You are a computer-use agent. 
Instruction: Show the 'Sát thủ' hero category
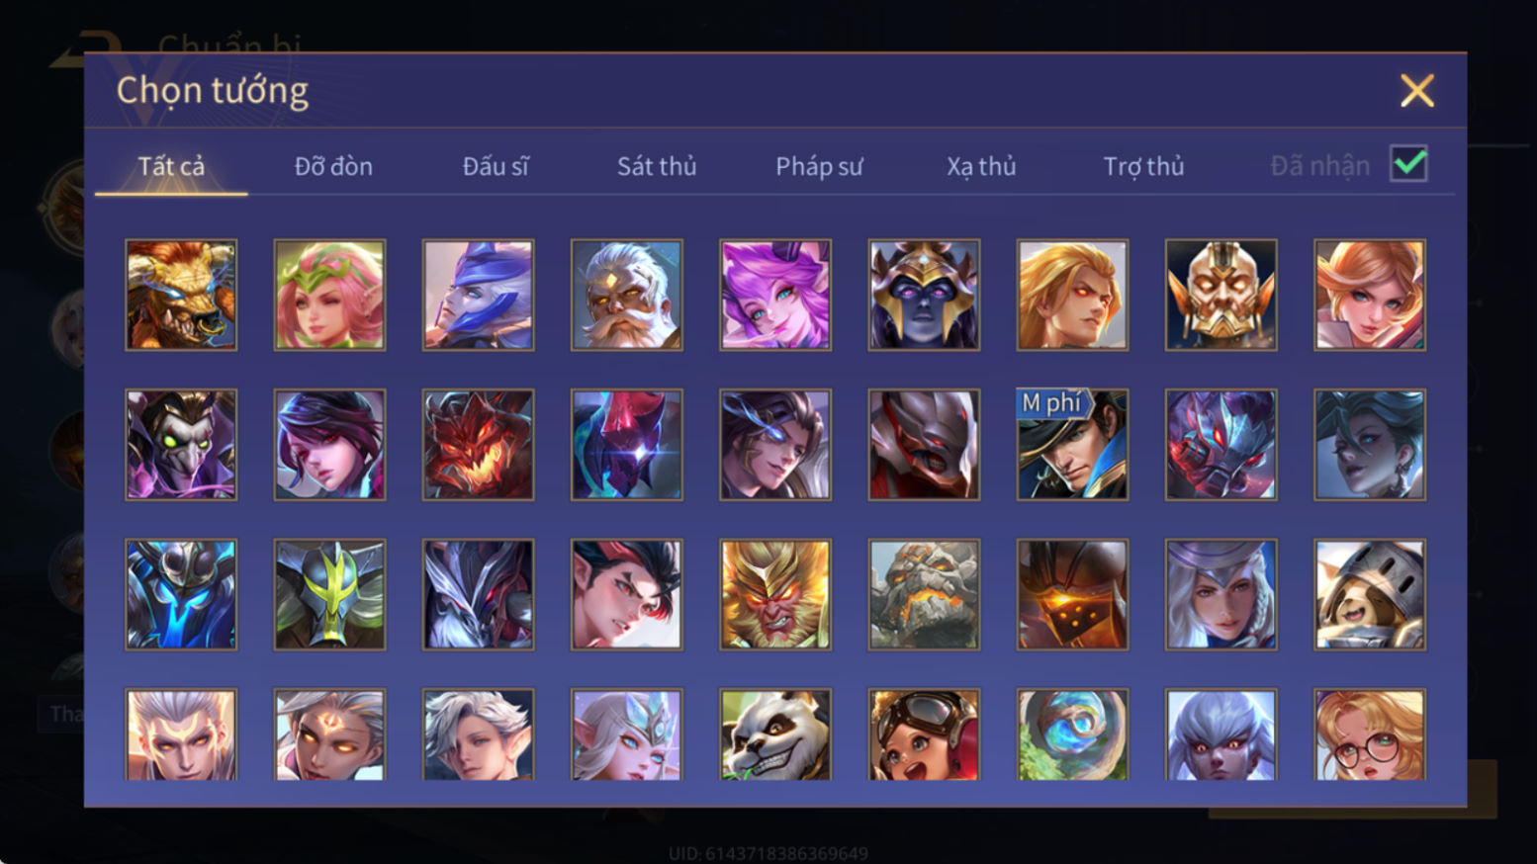coord(657,166)
